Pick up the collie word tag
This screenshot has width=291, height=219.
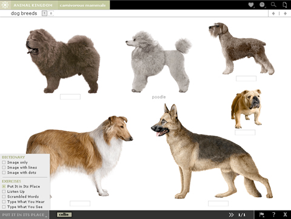64,215
